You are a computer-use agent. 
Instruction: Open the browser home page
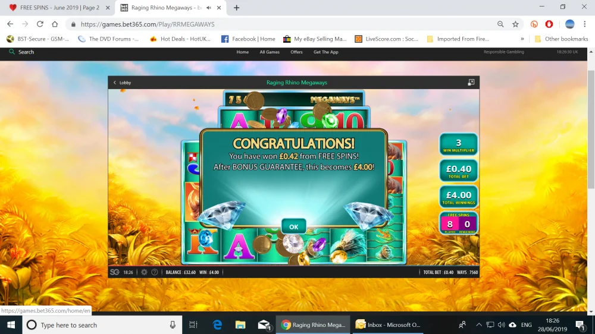tap(55, 24)
